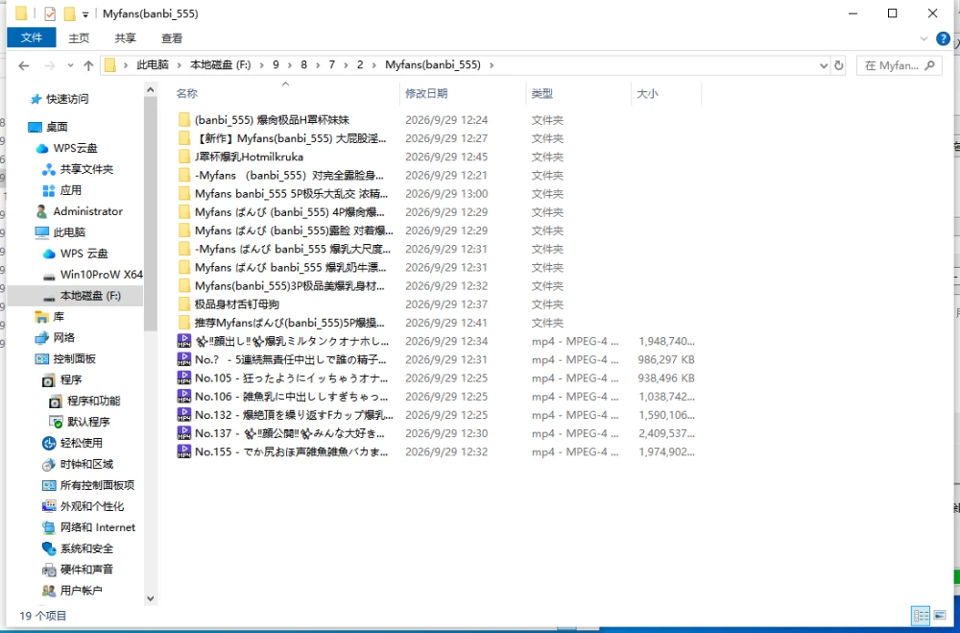Image resolution: width=960 pixels, height=633 pixels.
Task: Click 此电脑 in the address bar
Action: (x=153, y=65)
